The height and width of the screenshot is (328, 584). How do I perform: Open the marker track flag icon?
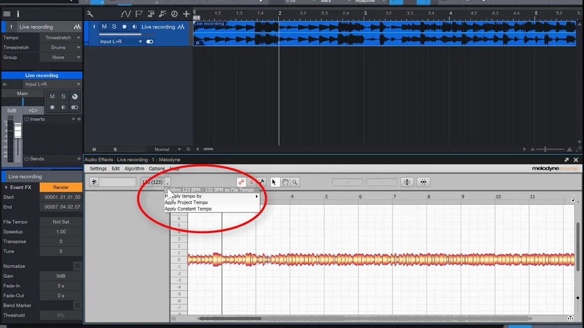click(x=140, y=14)
